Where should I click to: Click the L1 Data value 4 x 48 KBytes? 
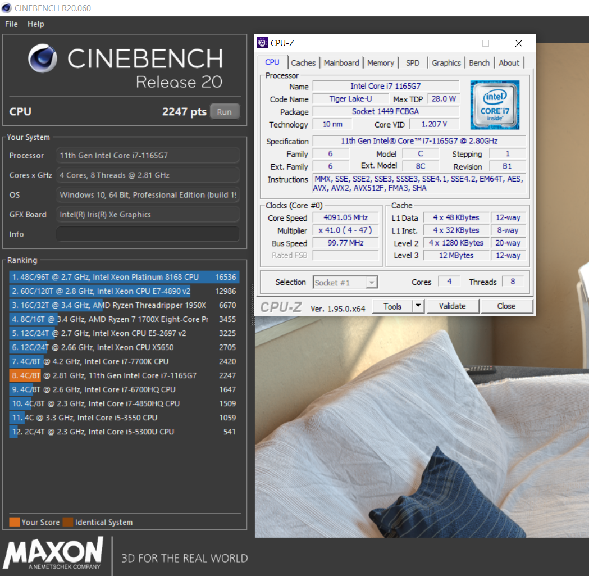[456, 217]
